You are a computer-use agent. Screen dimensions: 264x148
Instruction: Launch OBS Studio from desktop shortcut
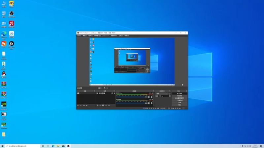pos(12,14)
